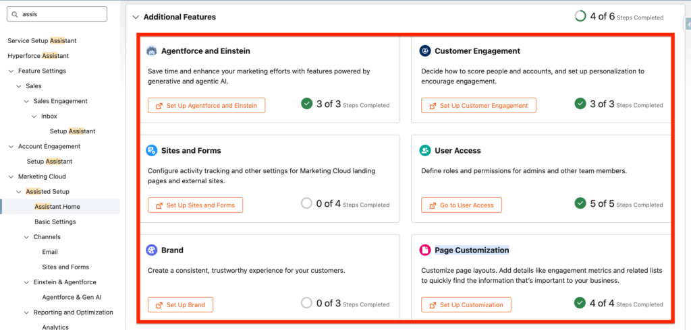Image resolution: width=691 pixels, height=330 pixels.
Task: Click the Agentforce and Einstein robot icon
Action: pyautogui.click(x=152, y=51)
